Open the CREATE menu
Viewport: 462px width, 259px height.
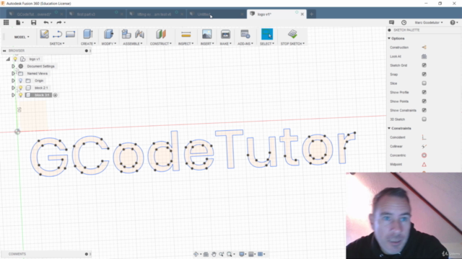(x=88, y=44)
